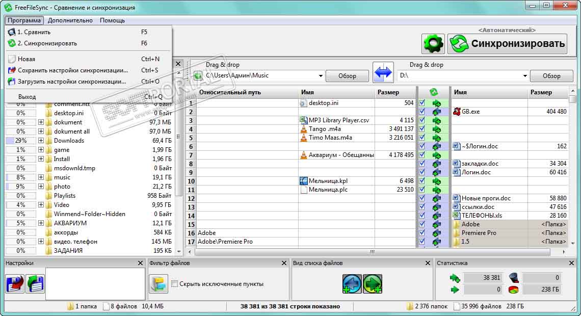The image size is (581, 316).
Task: Expand the Video folder in tree
Action: (41, 205)
